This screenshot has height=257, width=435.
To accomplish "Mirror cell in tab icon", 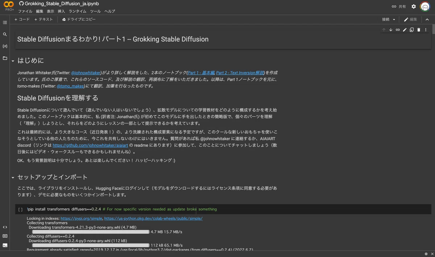I will 412,30.
